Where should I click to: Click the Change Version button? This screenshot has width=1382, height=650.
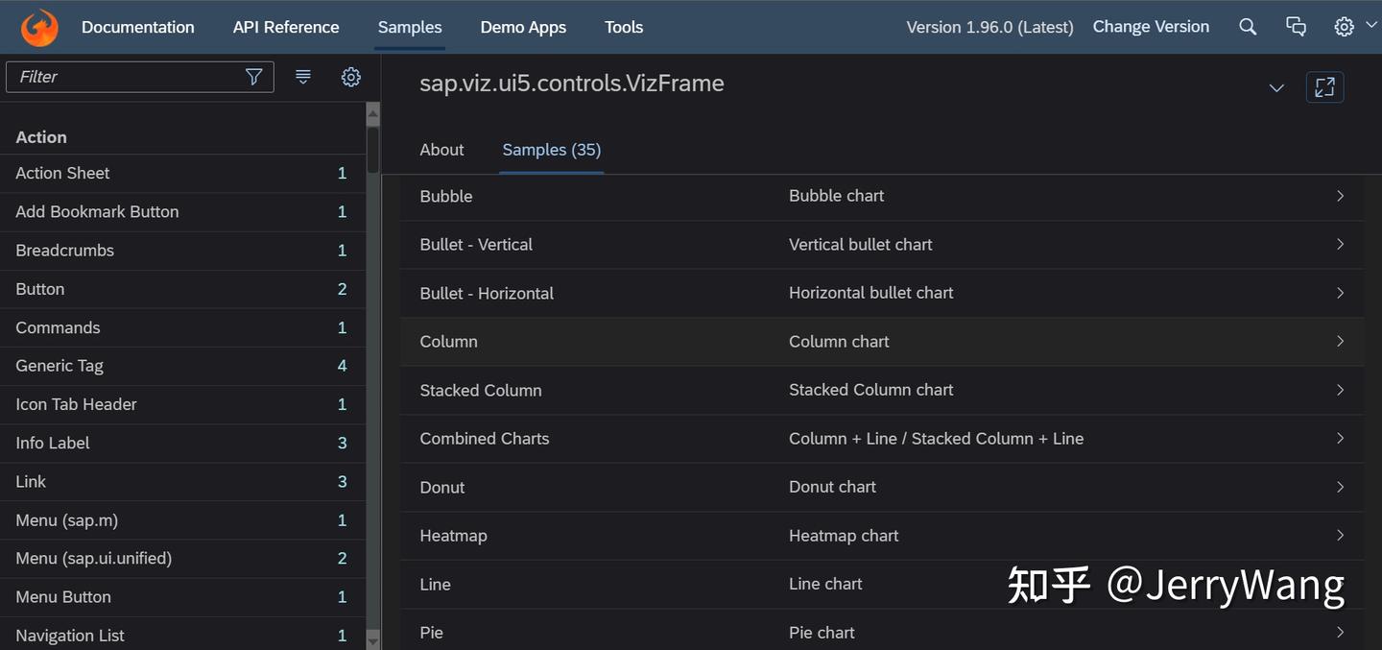pyautogui.click(x=1151, y=27)
